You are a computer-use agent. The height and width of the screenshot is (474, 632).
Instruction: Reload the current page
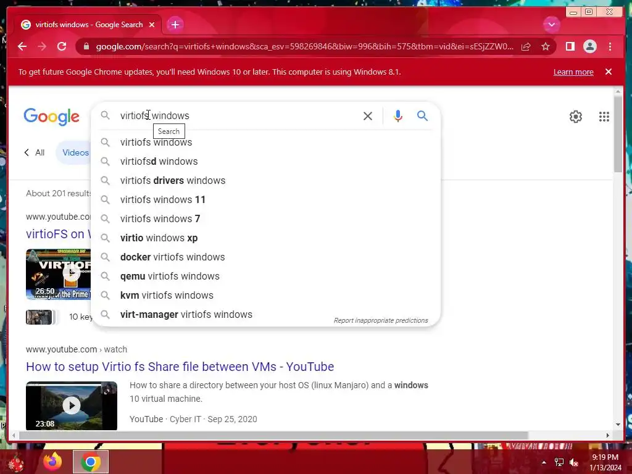pyautogui.click(x=62, y=46)
